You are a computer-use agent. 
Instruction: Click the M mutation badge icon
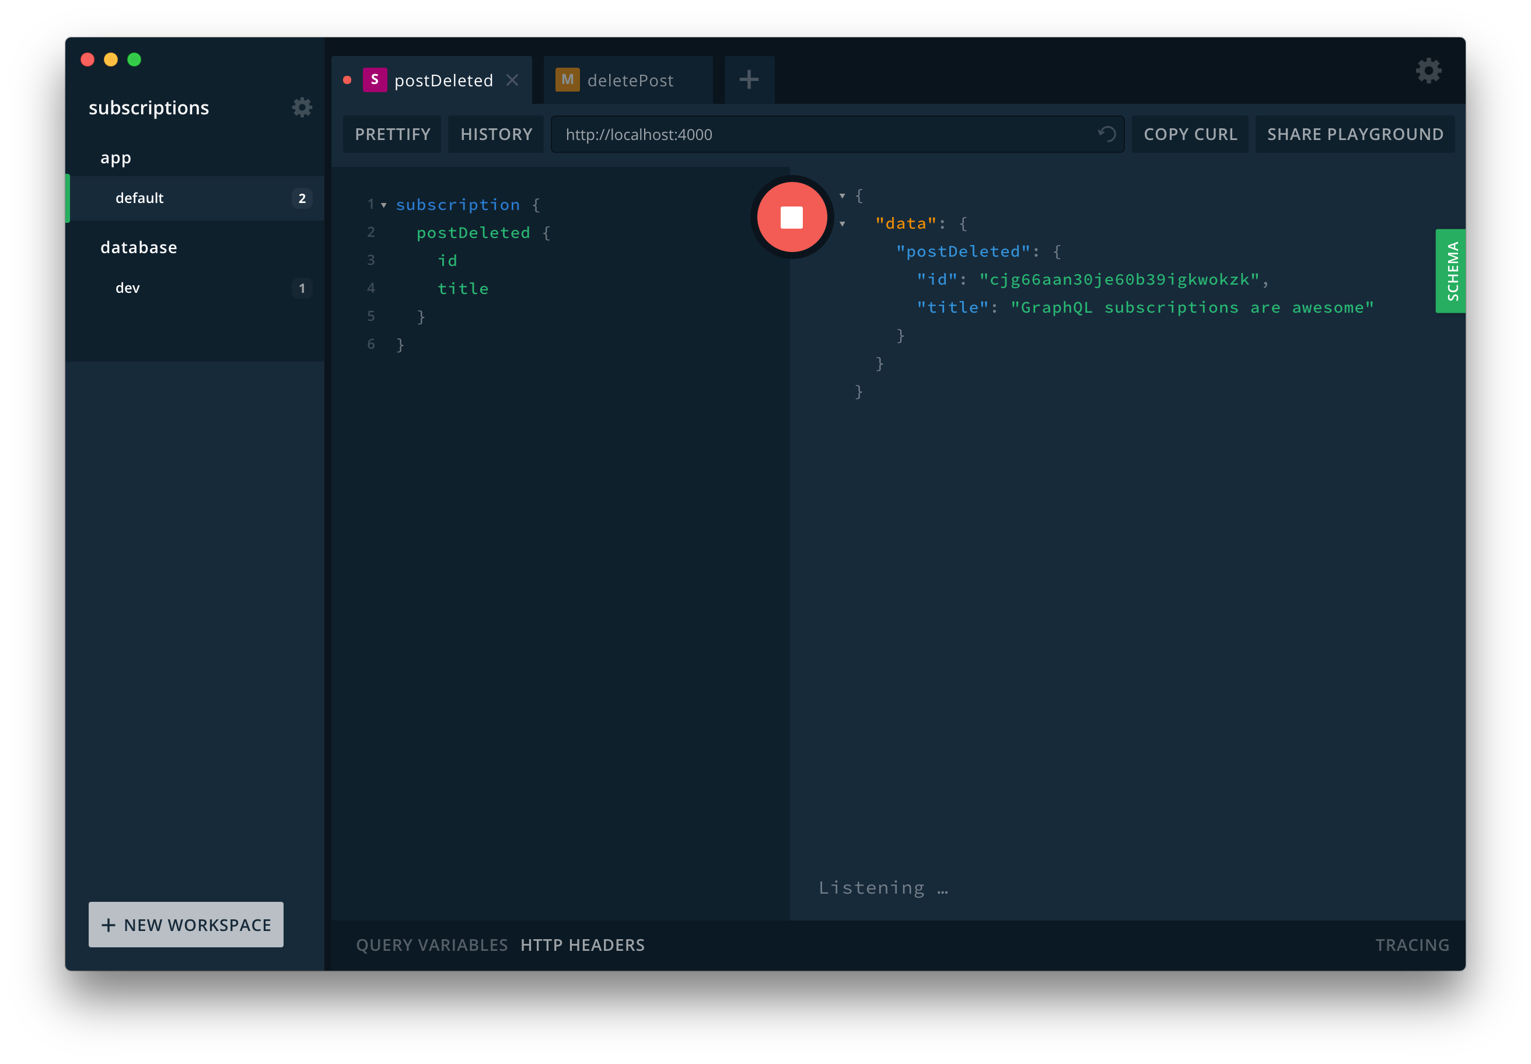click(x=568, y=80)
